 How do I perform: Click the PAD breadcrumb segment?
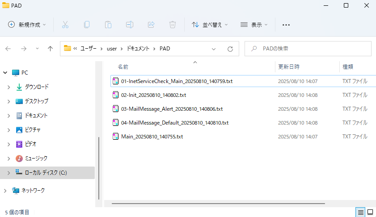[165, 49]
